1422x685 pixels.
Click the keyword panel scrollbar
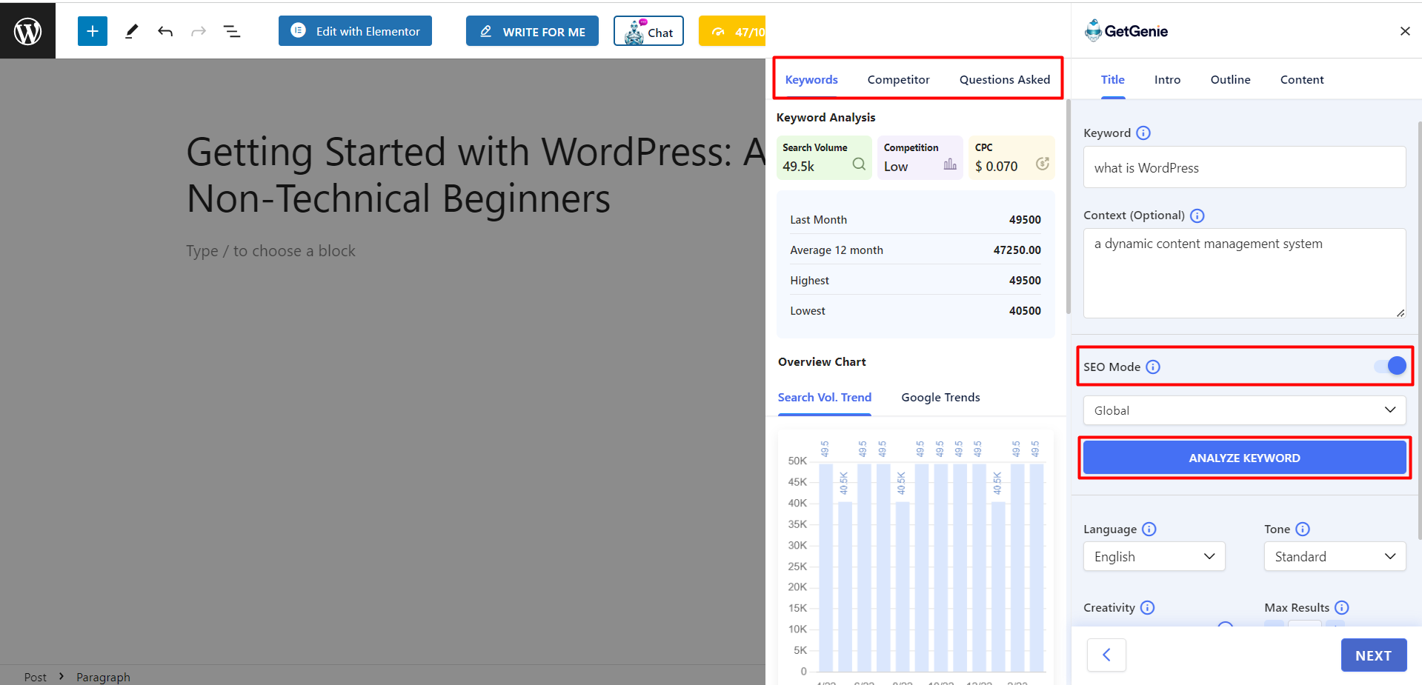click(x=1068, y=207)
